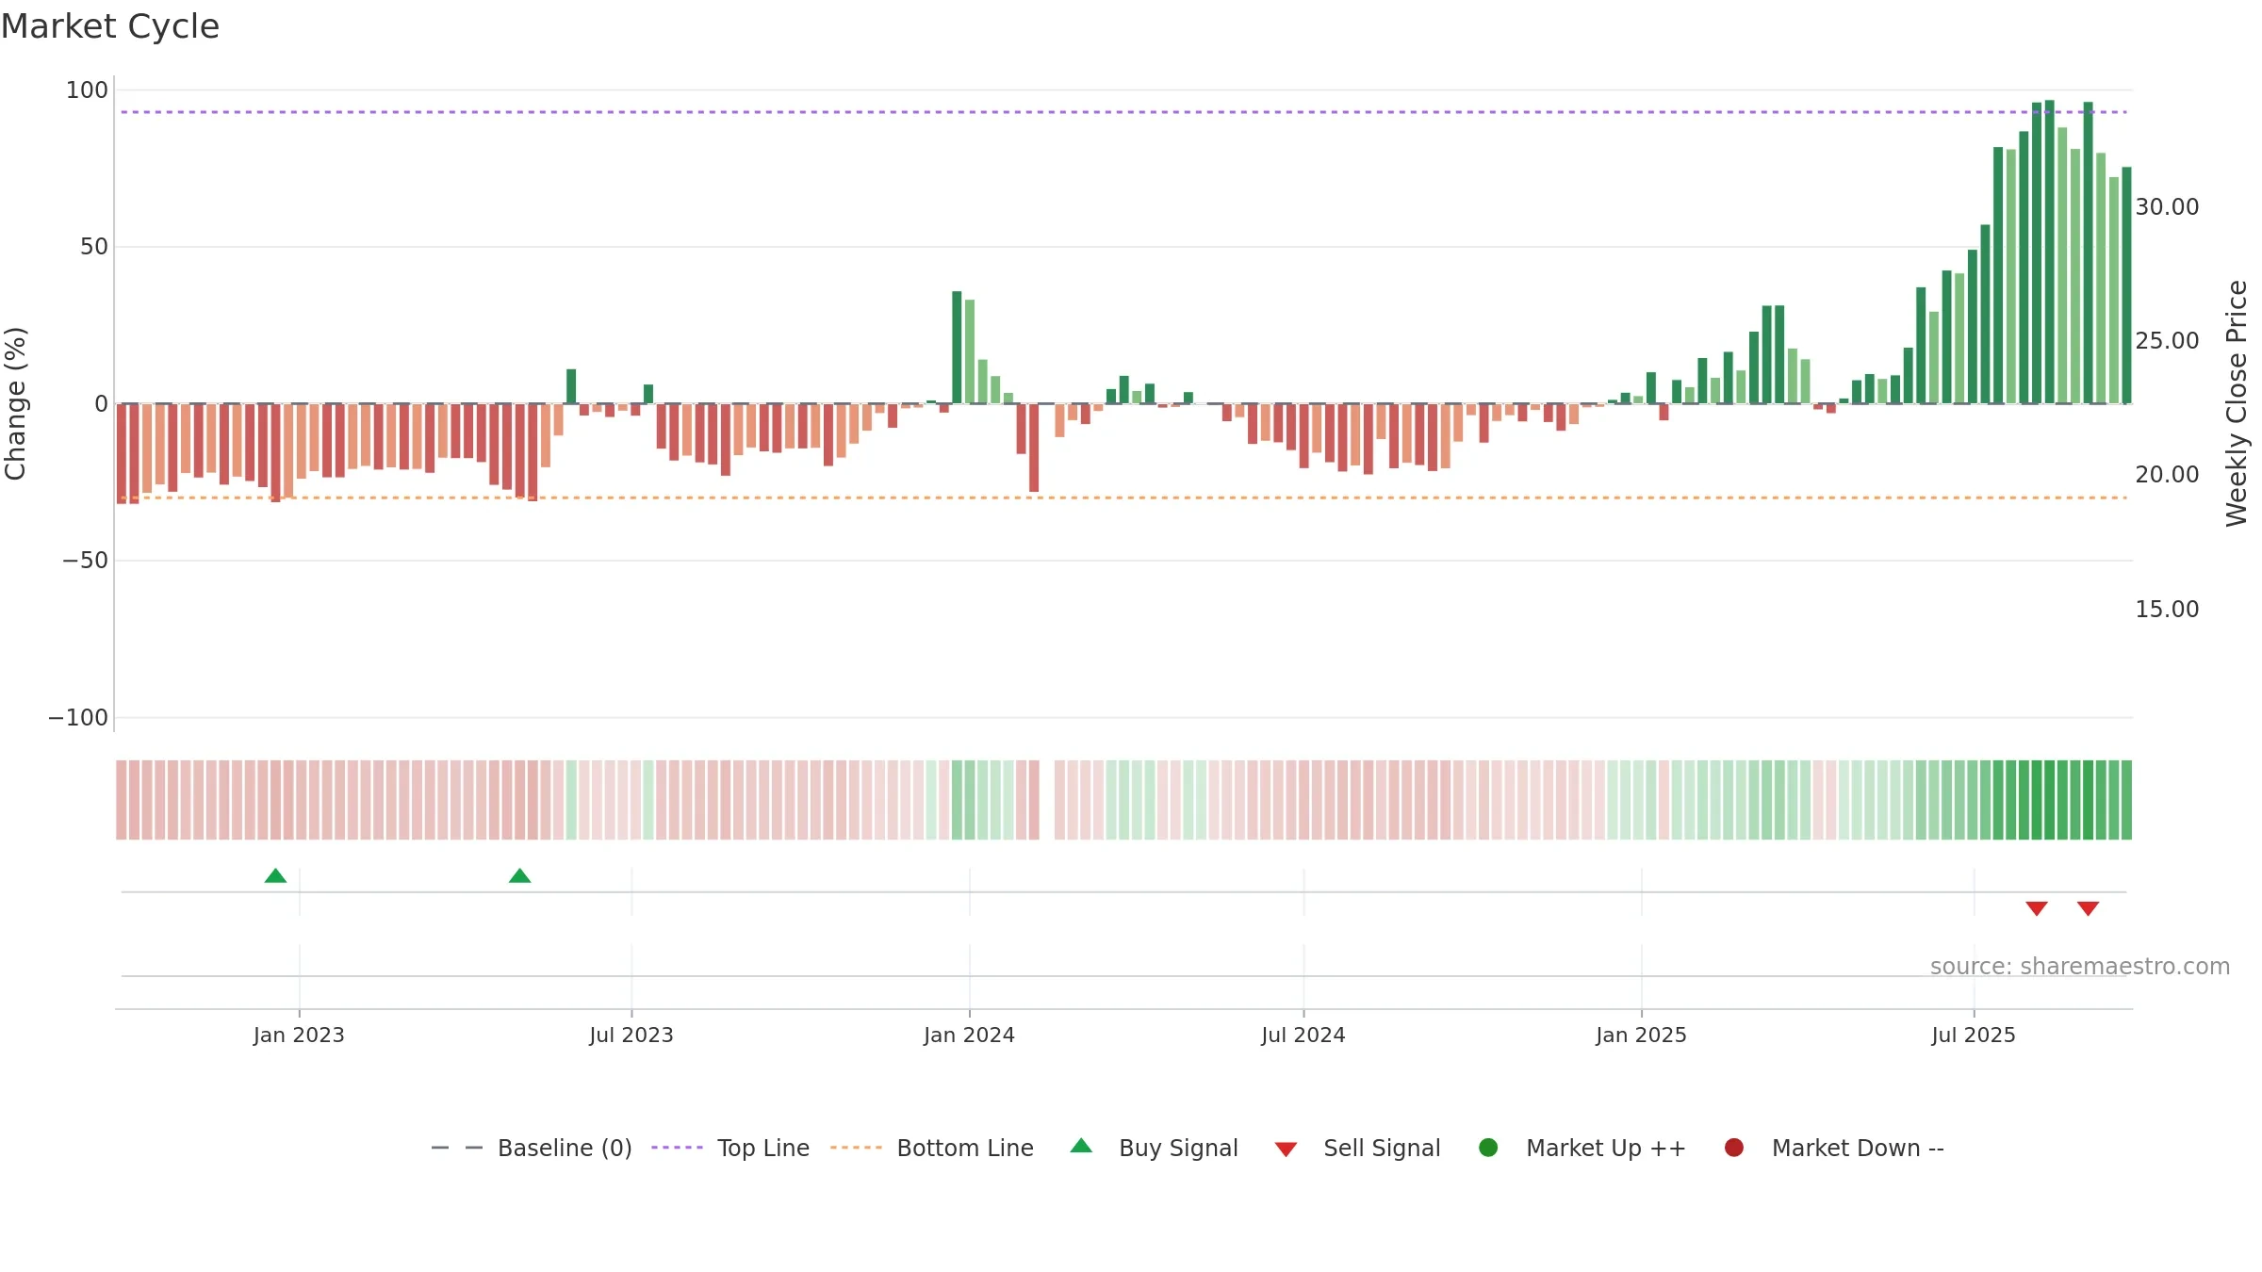The height and width of the screenshot is (1272, 2262).
Task: Toggle the Market Up ++ legend entry
Action: click(x=1582, y=1148)
